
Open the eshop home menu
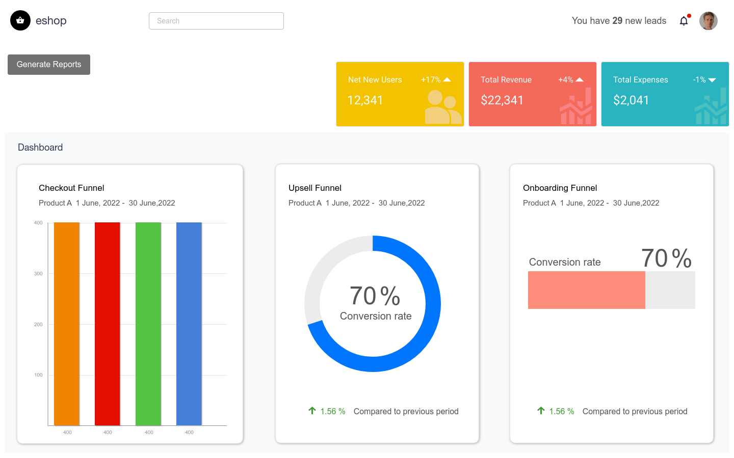point(50,20)
